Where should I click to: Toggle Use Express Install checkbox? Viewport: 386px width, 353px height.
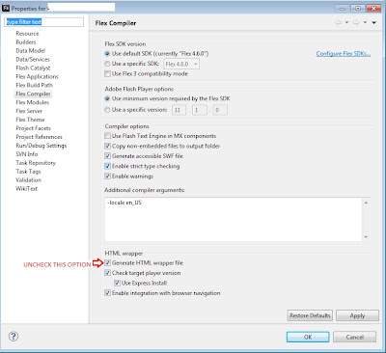pyautogui.click(x=117, y=284)
